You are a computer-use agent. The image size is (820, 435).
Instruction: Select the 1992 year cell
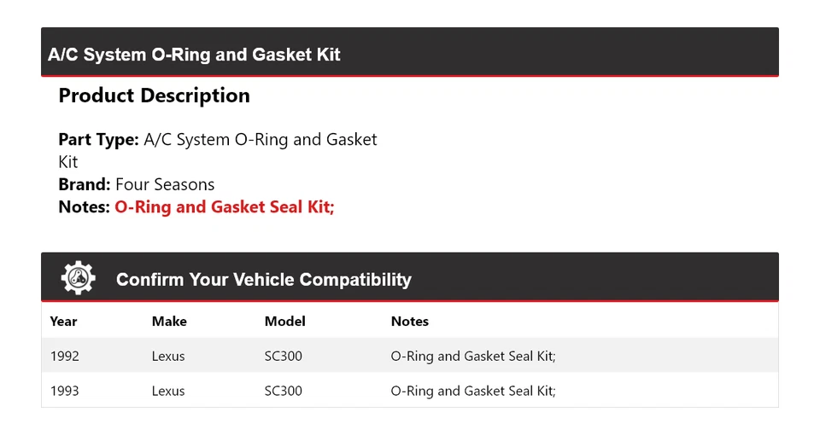click(65, 356)
